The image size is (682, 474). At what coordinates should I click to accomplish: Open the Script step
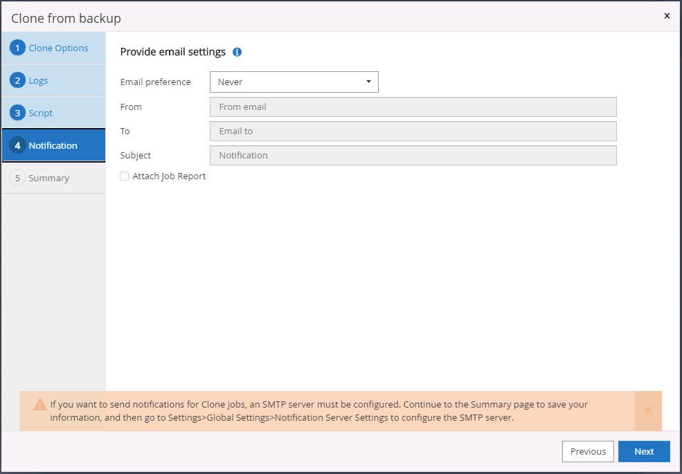[x=41, y=113]
